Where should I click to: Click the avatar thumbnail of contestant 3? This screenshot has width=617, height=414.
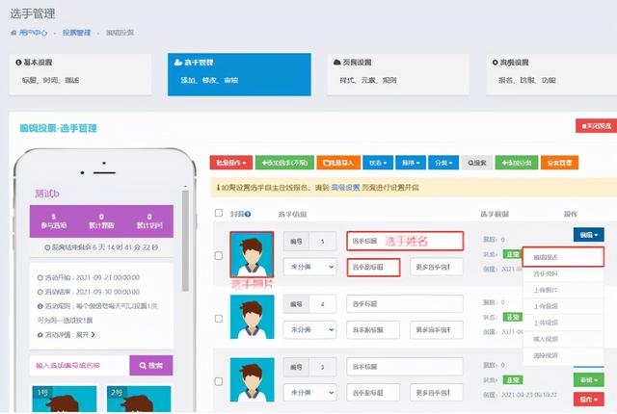[252, 380]
